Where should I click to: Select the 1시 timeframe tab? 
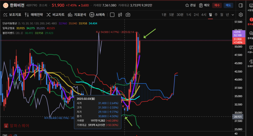[189, 15]
